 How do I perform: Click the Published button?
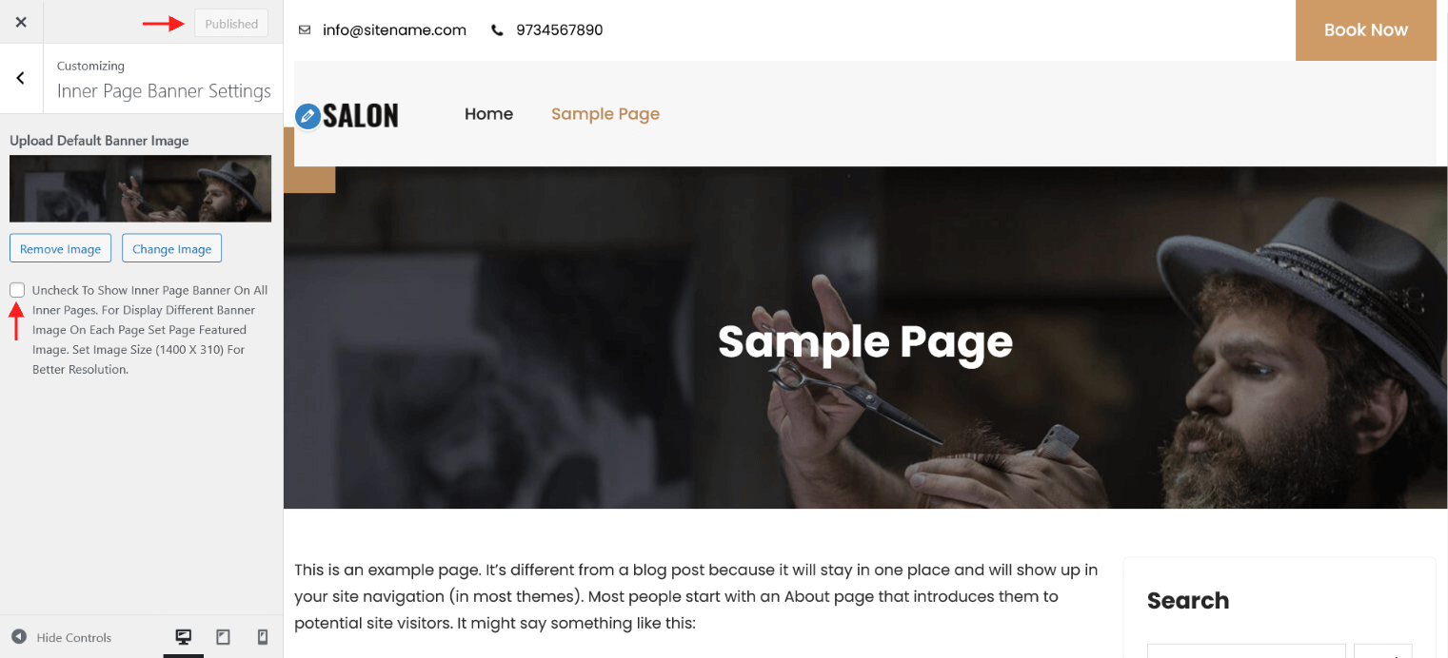pos(231,24)
